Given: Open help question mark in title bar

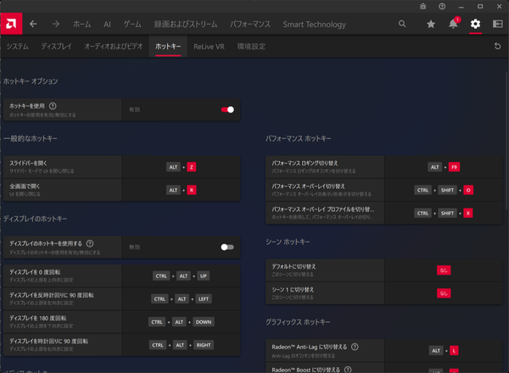Looking at the screenshot, I should (442, 7).
